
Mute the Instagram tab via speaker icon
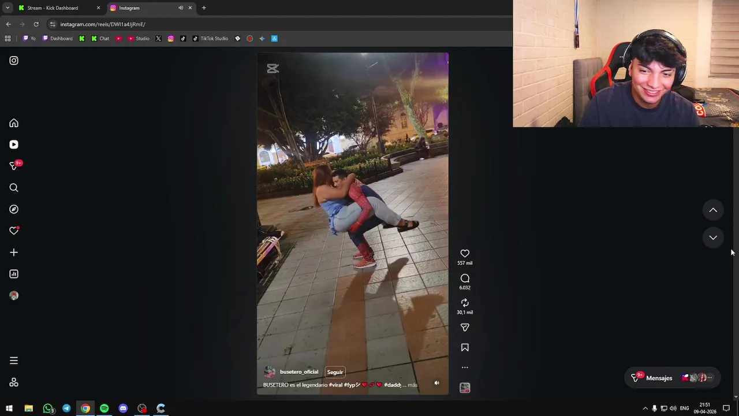(181, 8)
